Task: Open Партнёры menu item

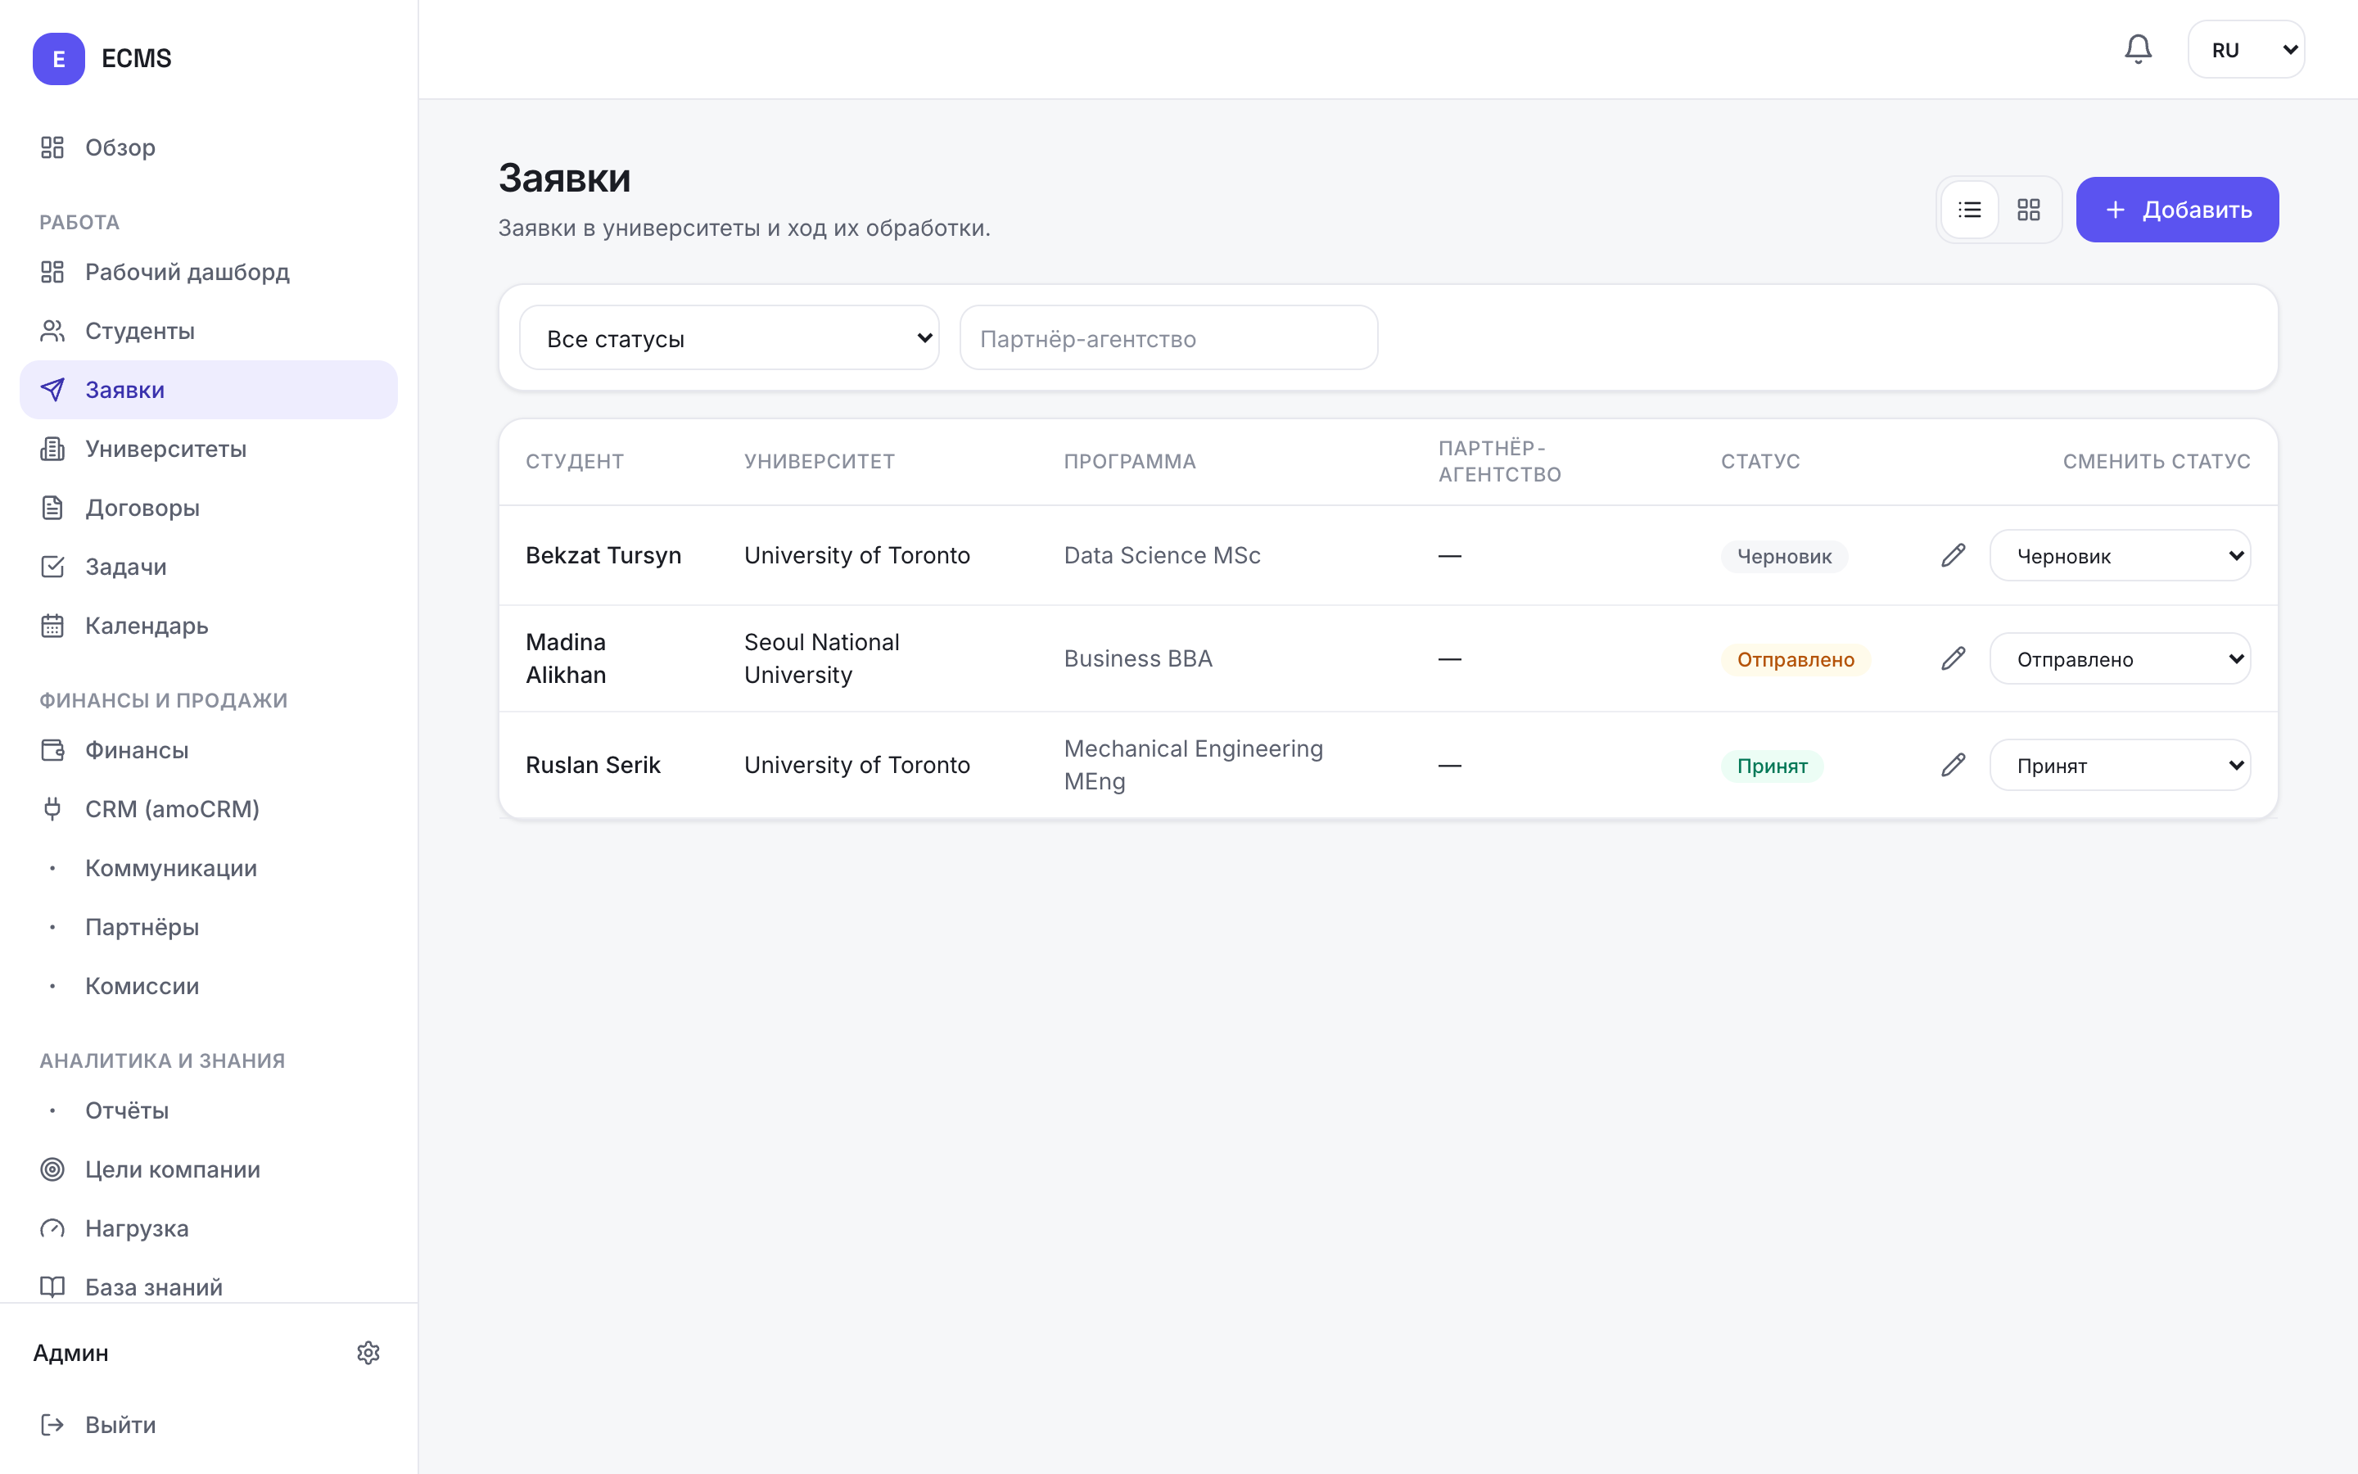Action: point(209,927)
